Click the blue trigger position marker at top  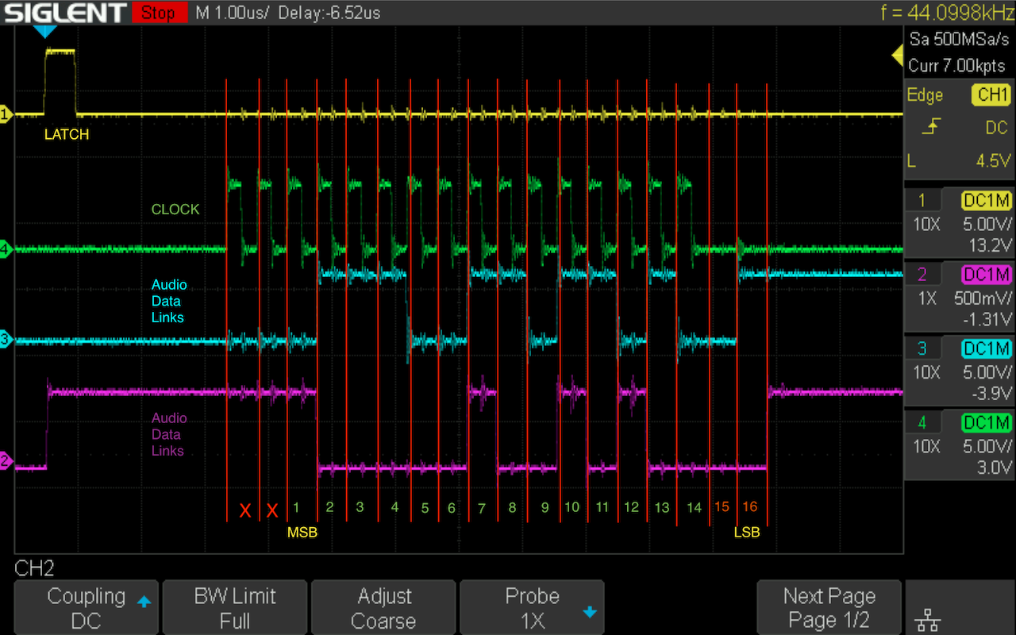[x=46, y=31]
